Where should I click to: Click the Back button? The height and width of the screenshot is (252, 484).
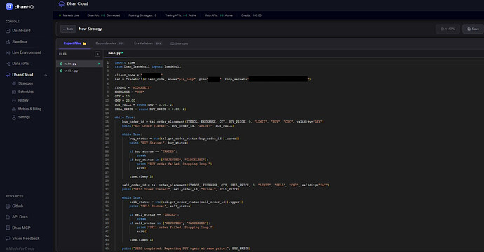pos(68,29)
